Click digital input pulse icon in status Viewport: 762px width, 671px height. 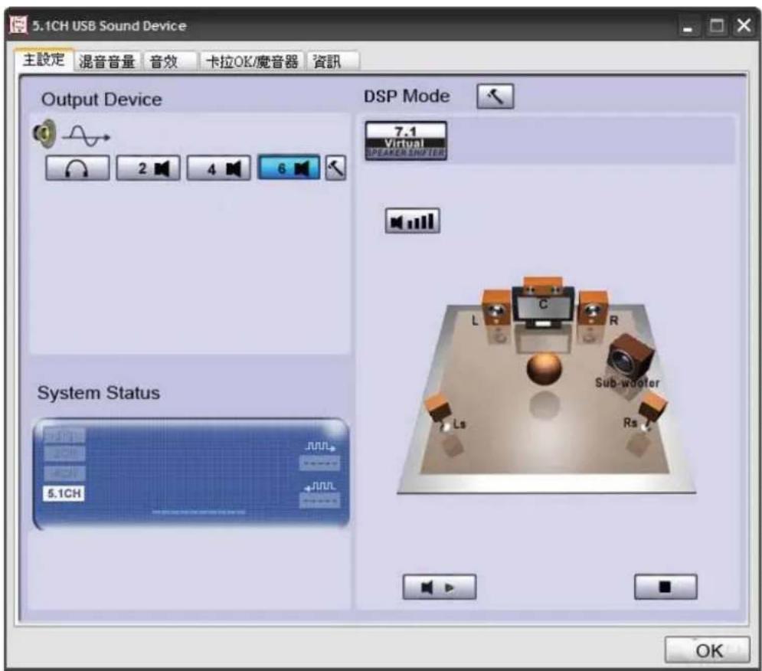pos(320,486)
